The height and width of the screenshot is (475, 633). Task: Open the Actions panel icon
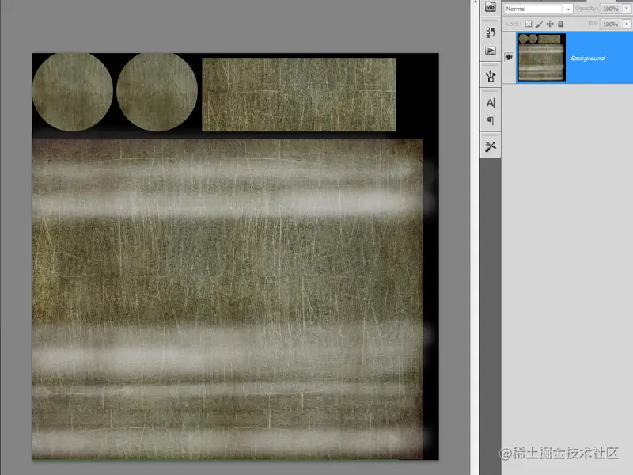tap(490, 51)
